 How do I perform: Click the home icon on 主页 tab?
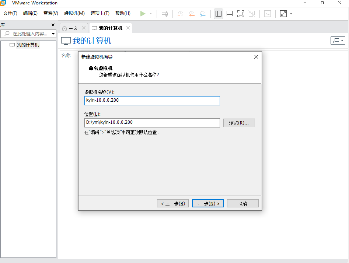click(64, 28)
